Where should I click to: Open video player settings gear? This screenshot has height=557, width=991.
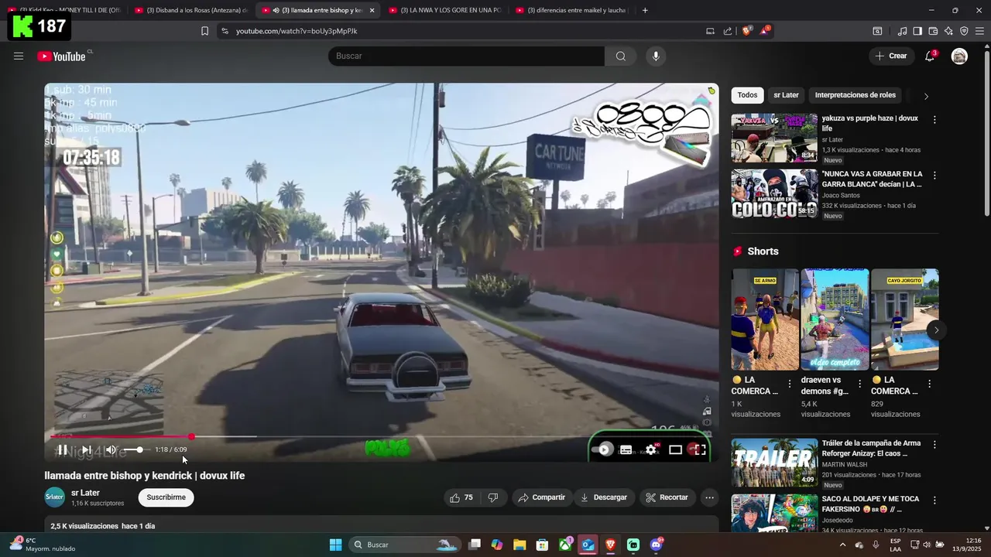point(651,449)
